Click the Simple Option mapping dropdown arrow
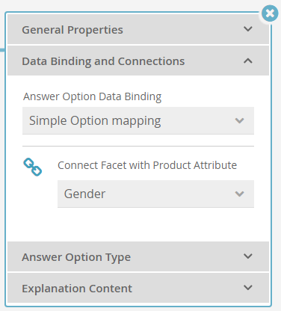The width and height of the screenshot is (281, 311). (239, 121)
